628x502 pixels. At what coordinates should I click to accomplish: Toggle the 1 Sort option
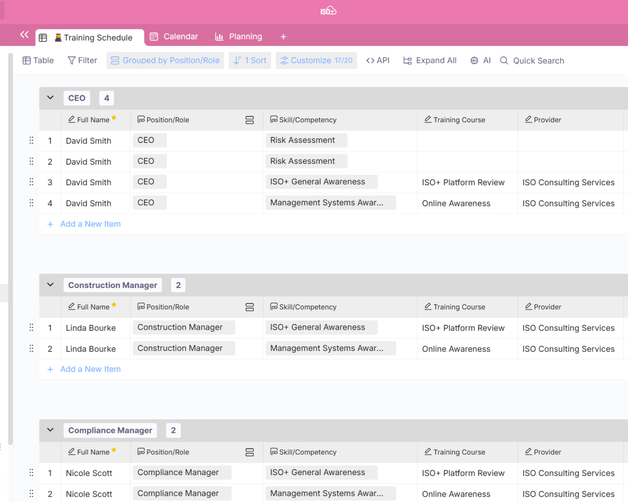click(x=250, y=61)
